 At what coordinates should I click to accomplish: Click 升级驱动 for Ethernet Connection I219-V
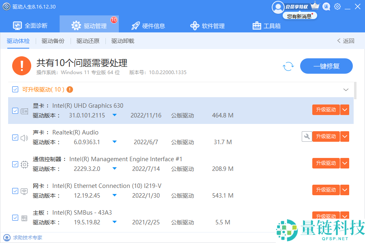pos(326,190)
